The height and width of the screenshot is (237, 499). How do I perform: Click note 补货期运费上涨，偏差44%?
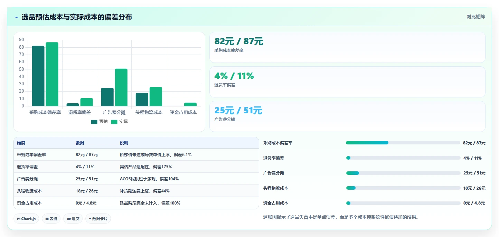point(145,191)
